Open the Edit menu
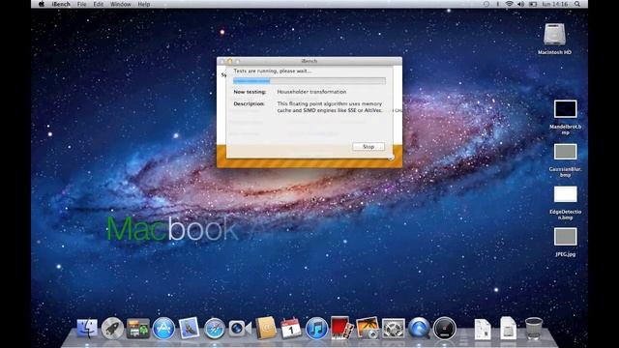This screenshot has height=348, width=619. [x=99, y=4]
